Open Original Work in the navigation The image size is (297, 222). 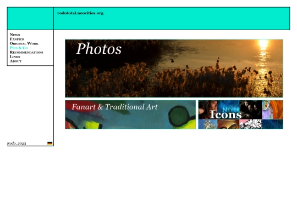(x=24, y=43)
